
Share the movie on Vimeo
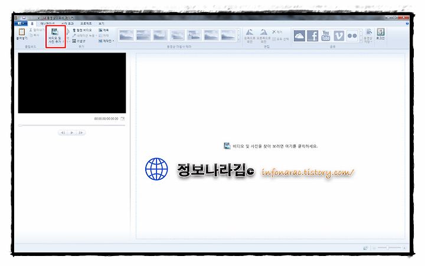(x=339, y=36)
